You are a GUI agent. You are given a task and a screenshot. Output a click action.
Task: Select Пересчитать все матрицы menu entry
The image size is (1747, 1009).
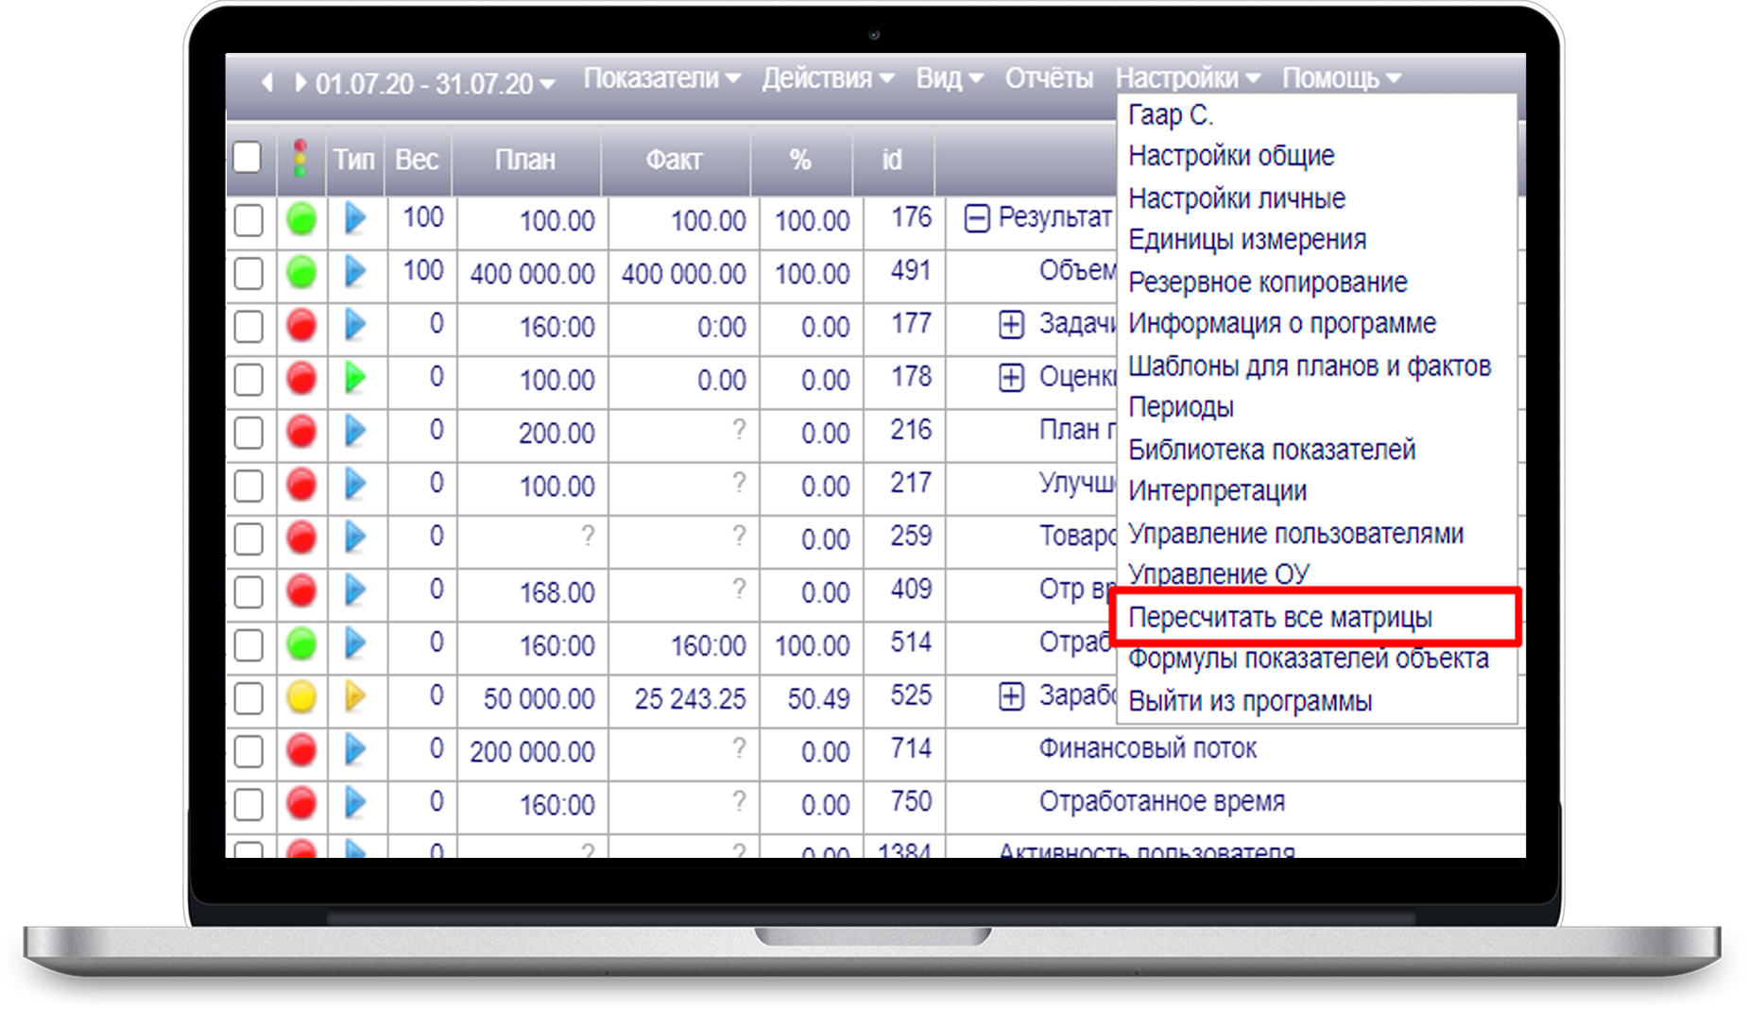(1280, 618)
